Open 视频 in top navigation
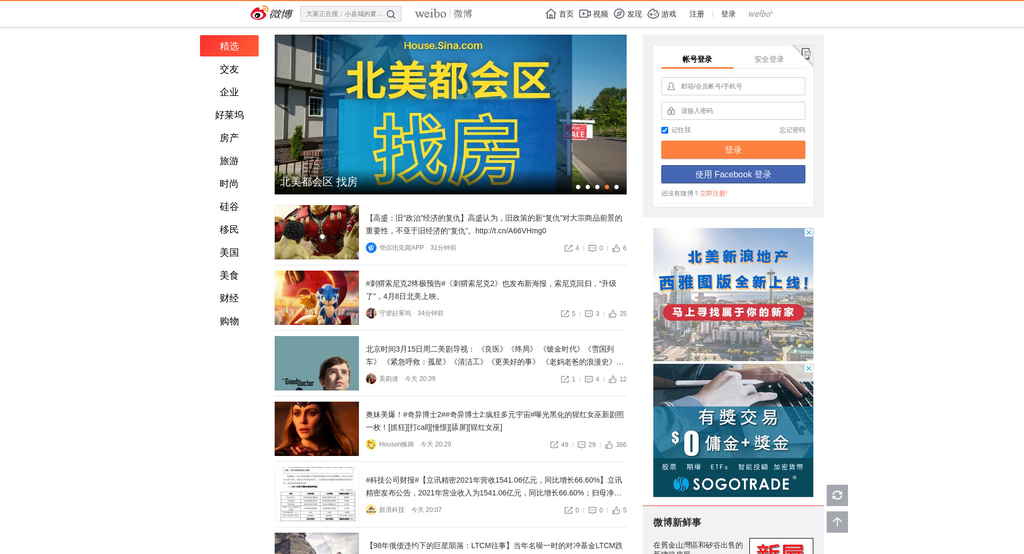Viewport: 1024px width, 554px height. 594,14
